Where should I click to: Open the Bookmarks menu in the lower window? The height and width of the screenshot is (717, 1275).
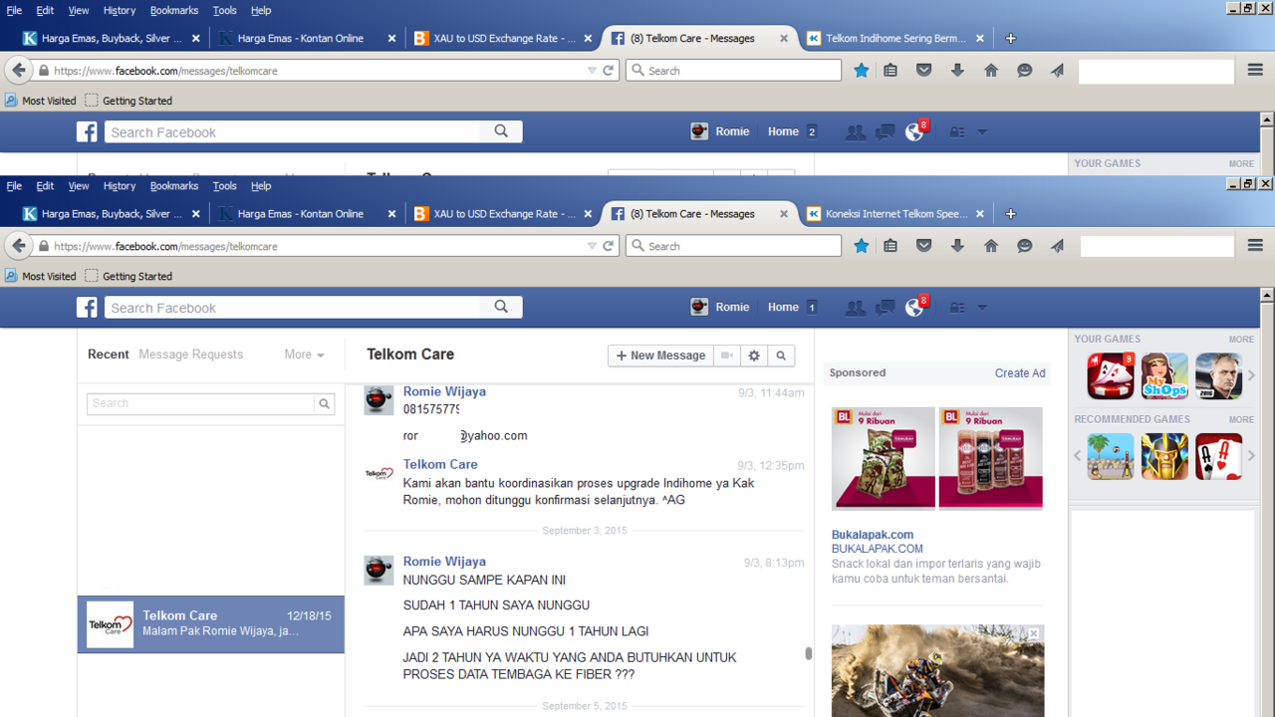174,186
